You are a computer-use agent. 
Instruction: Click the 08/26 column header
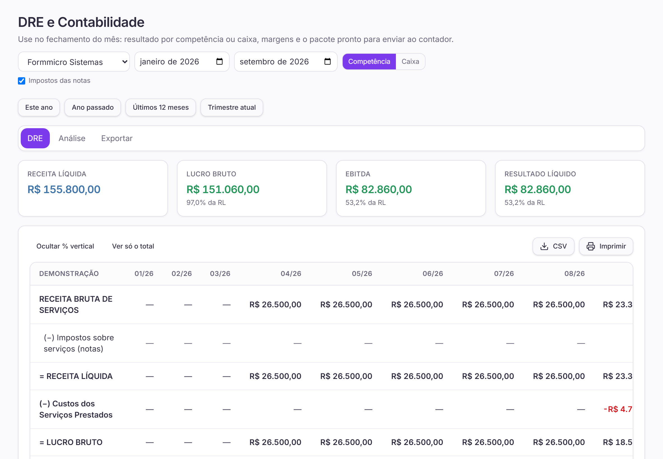pos(575,273)
